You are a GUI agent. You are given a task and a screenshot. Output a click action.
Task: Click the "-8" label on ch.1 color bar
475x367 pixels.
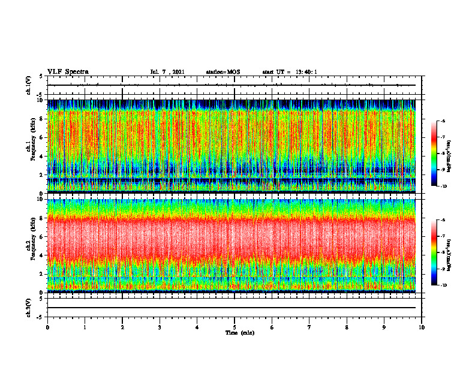443,154
